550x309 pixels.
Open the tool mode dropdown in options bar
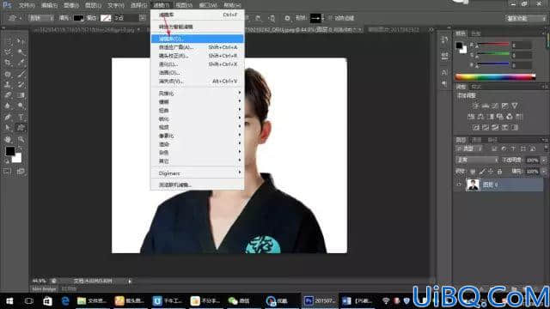pyautogui.click(x=40, y=18)
